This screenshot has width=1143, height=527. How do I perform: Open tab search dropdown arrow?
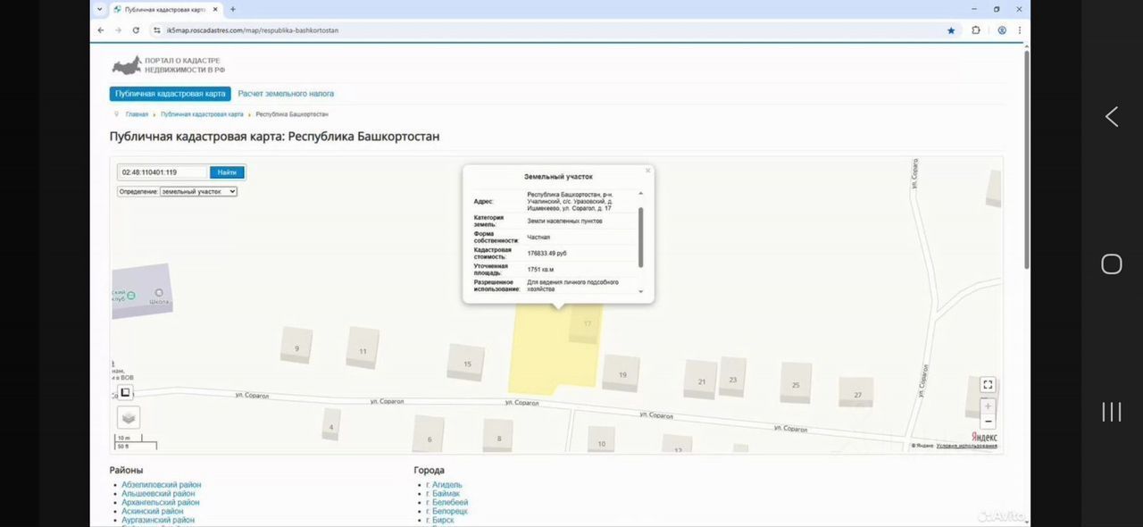100,9
